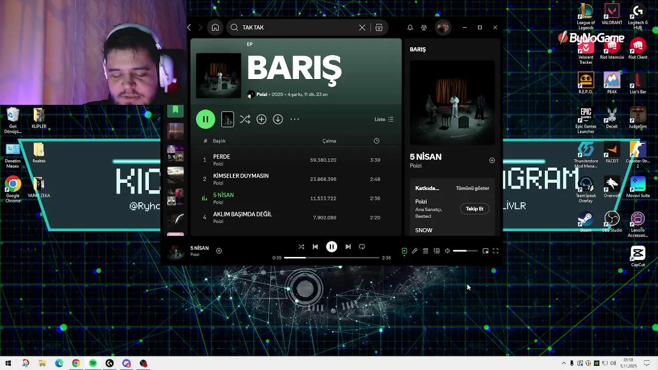Add 5 NİSAN to library in side panel

pos(492,160)
